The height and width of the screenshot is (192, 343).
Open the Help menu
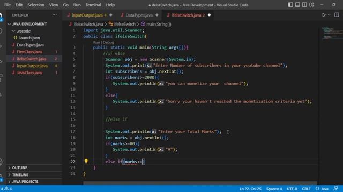point(110,5)
